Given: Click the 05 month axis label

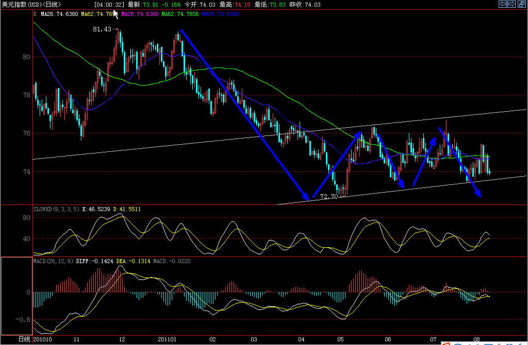Looking at the screenshot, I should (x=341, y=340).
